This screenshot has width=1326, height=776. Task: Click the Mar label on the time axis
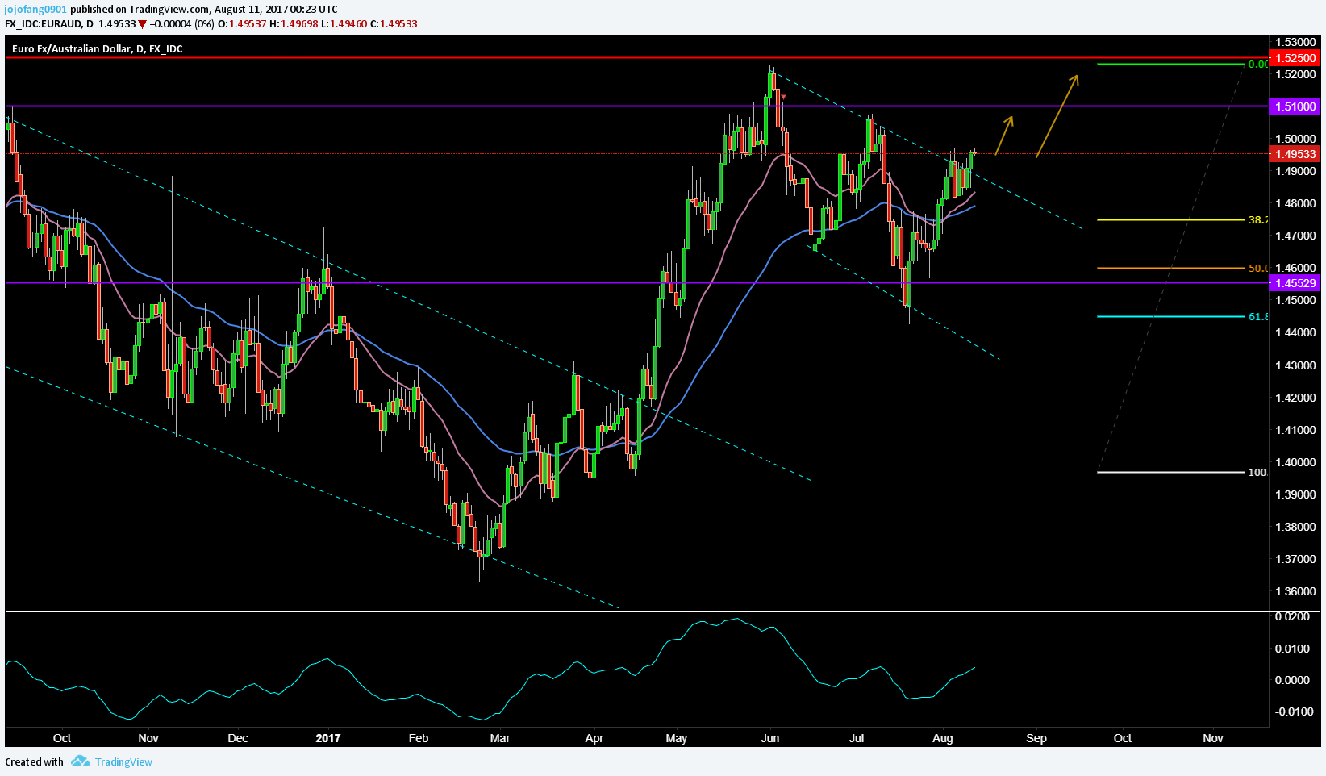(500, 738)
